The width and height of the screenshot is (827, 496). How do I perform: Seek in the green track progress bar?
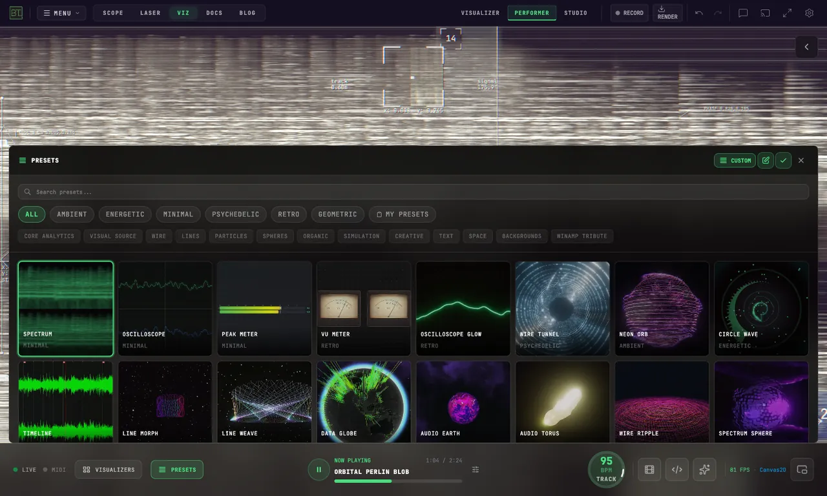(398, 481)
